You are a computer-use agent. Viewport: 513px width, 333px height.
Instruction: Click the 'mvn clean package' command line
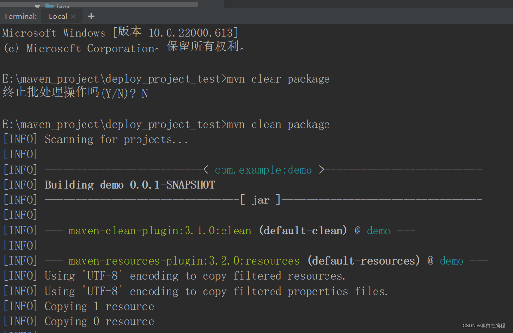click(166, 124)
